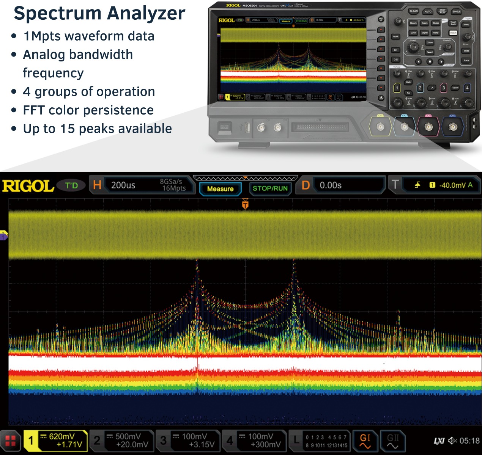Click the LXI icon in enlarged screenshot

tap(439, 441)
